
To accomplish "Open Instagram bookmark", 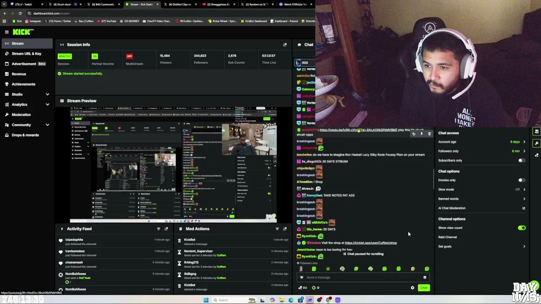I will tap(33, 21).
